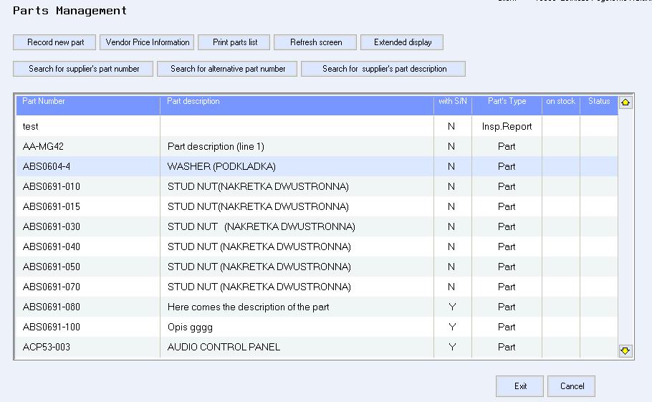Click the Exit button
This screenshot has height=402, width=652.
pyautogui.click(x=519, y=386)
